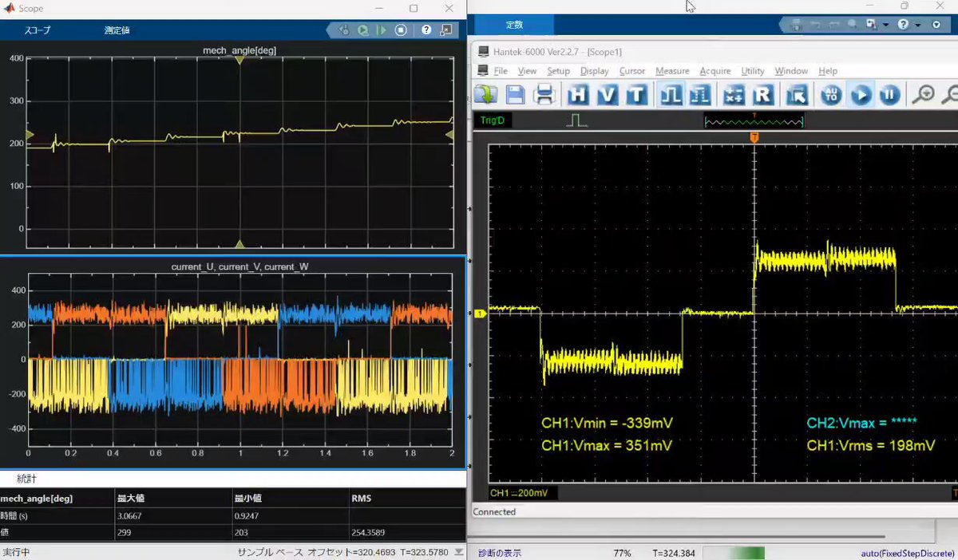Run AUTO setup in Hantek toolbar
Viewport: 958px width, 560px height.
(x=833, y=95)
